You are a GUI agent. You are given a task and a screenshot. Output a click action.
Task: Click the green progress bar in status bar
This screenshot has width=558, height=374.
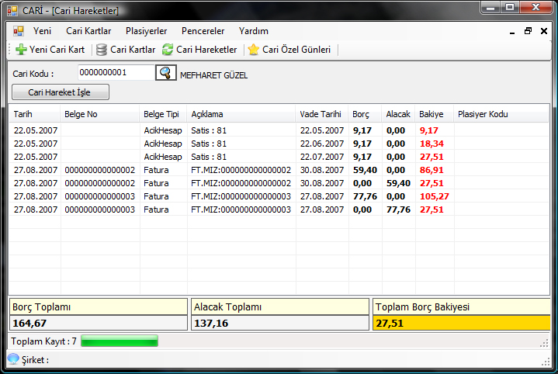click(120, 341)
